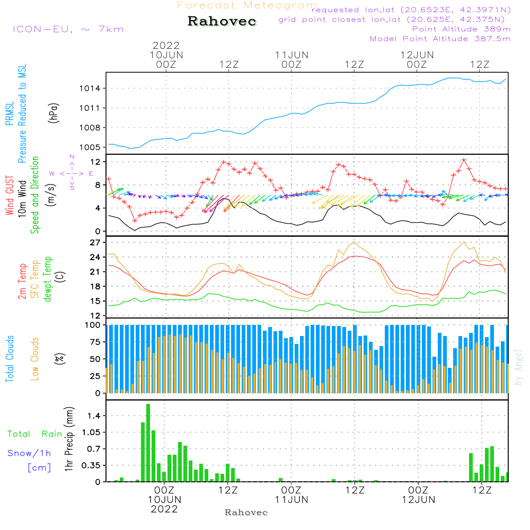Click the '(C)' temperature unit label
This screenshot has width=530, height=530.
tap(60, 277)
